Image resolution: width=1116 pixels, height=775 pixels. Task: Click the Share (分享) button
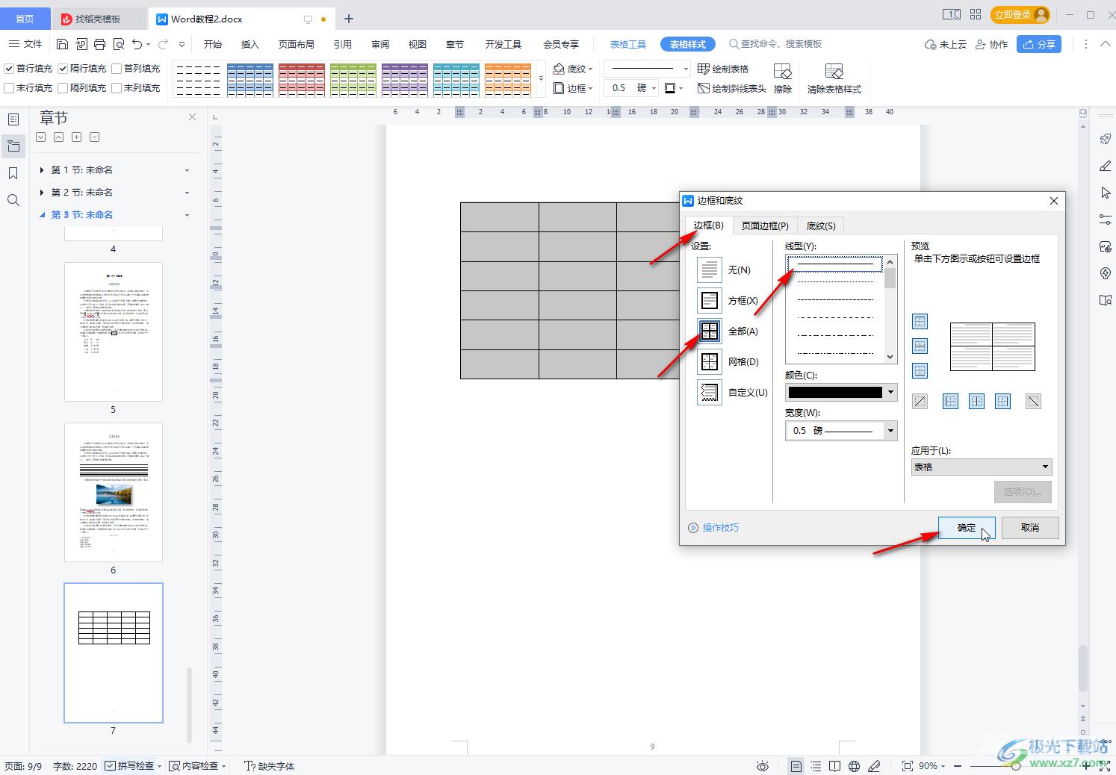1039,44
